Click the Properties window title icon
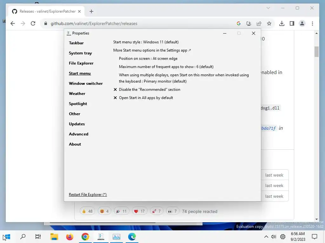 [69, 33]
